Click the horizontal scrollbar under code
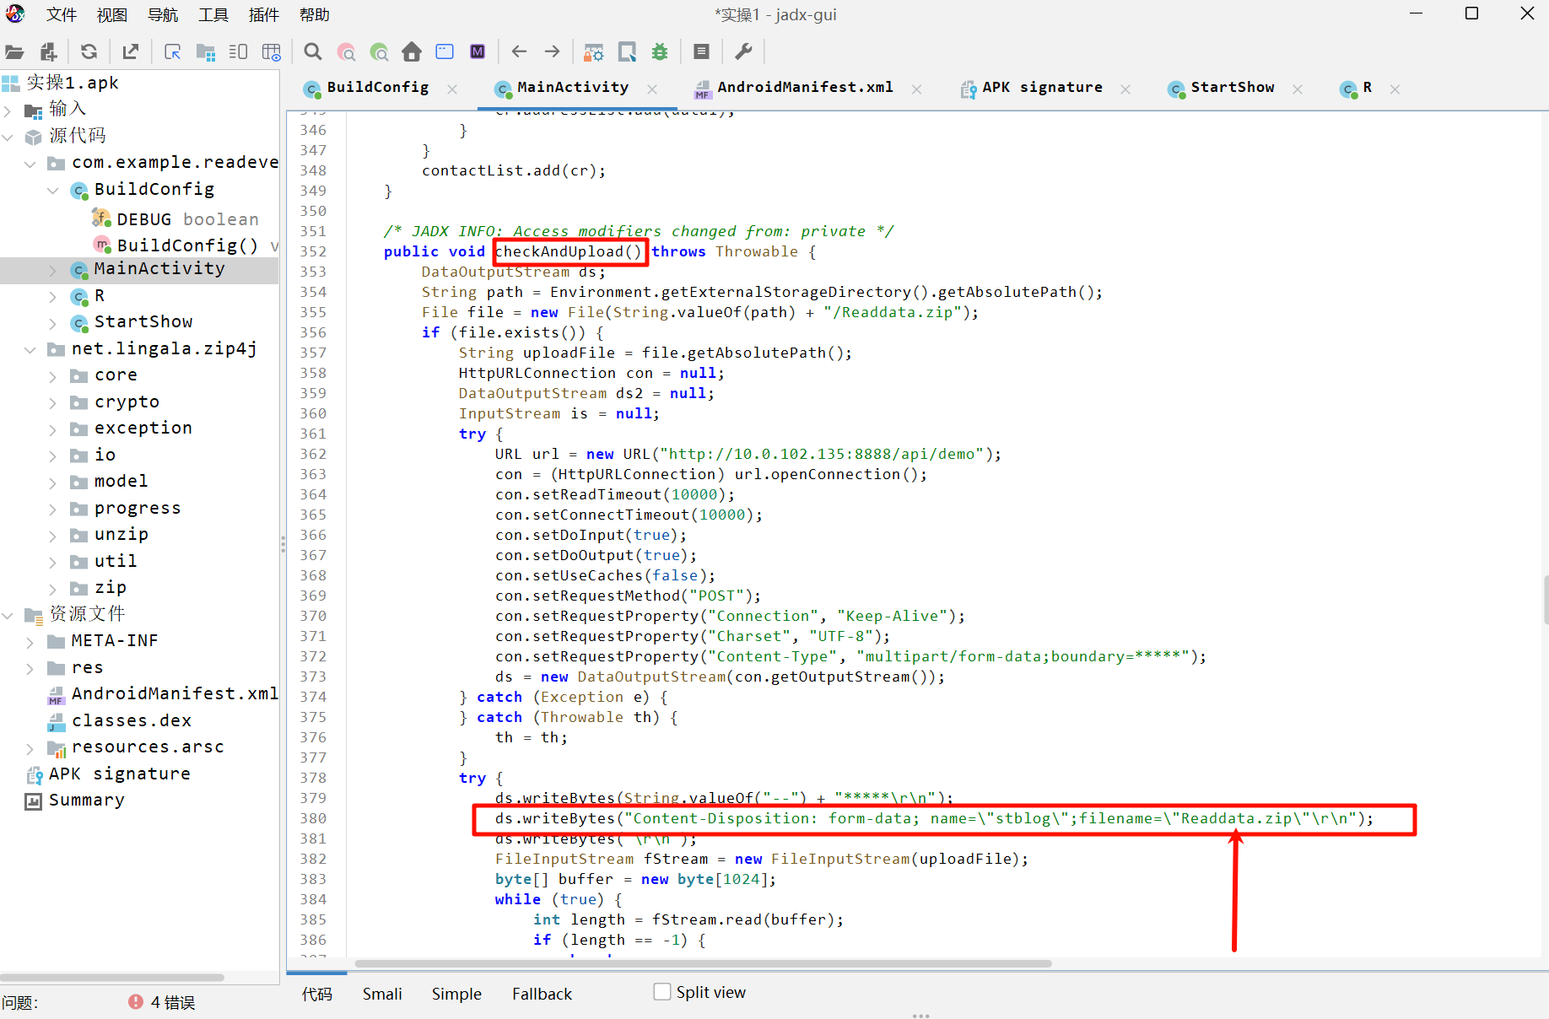This screenshot has width=1549, height=1019. tap(702, 963)
